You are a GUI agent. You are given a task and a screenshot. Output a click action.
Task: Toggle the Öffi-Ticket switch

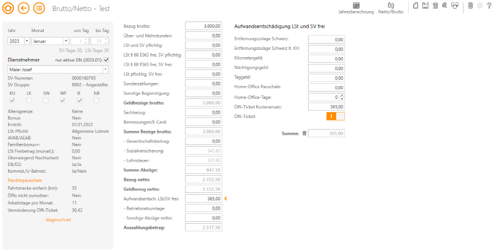point(336,116)
